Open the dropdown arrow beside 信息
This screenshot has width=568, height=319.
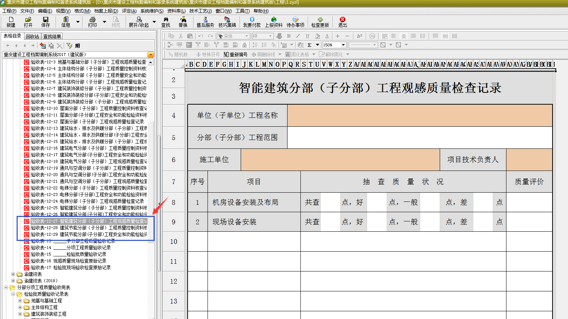78,22
